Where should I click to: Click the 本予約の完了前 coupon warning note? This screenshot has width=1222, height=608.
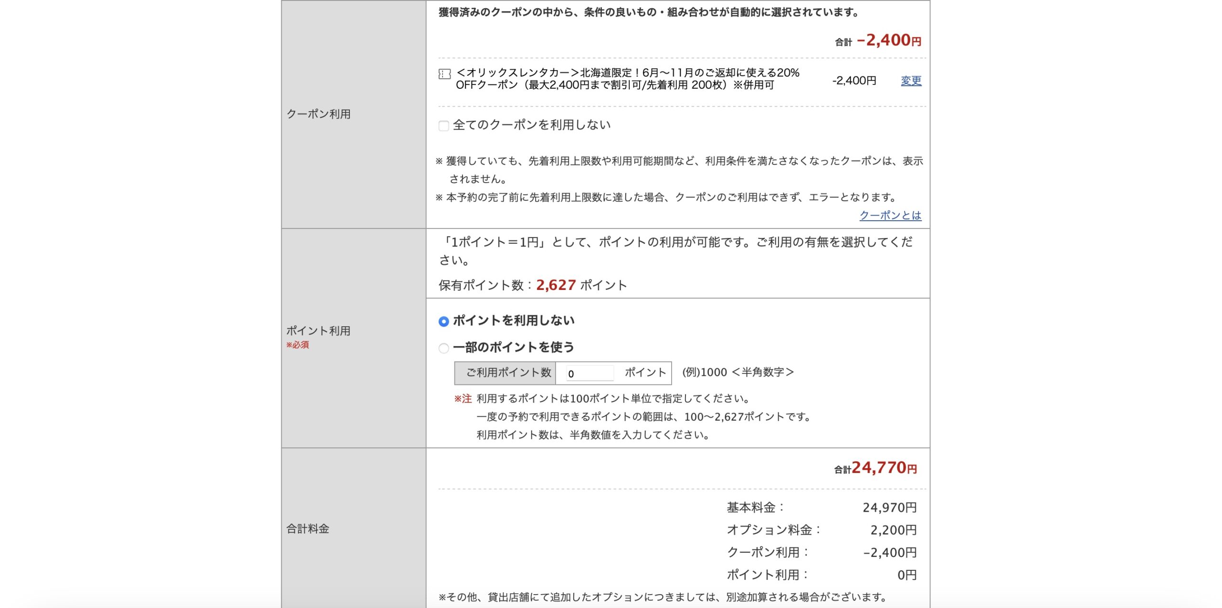pos(666,197)
